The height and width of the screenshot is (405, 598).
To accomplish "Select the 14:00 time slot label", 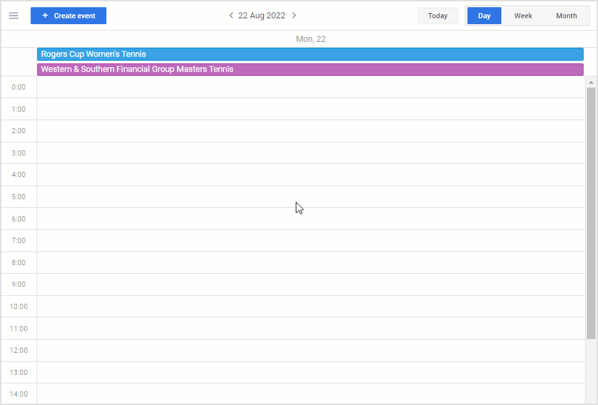I will click(18, 395).
